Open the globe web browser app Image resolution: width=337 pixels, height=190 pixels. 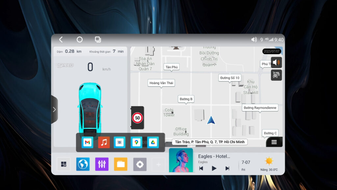click(83, 164)
